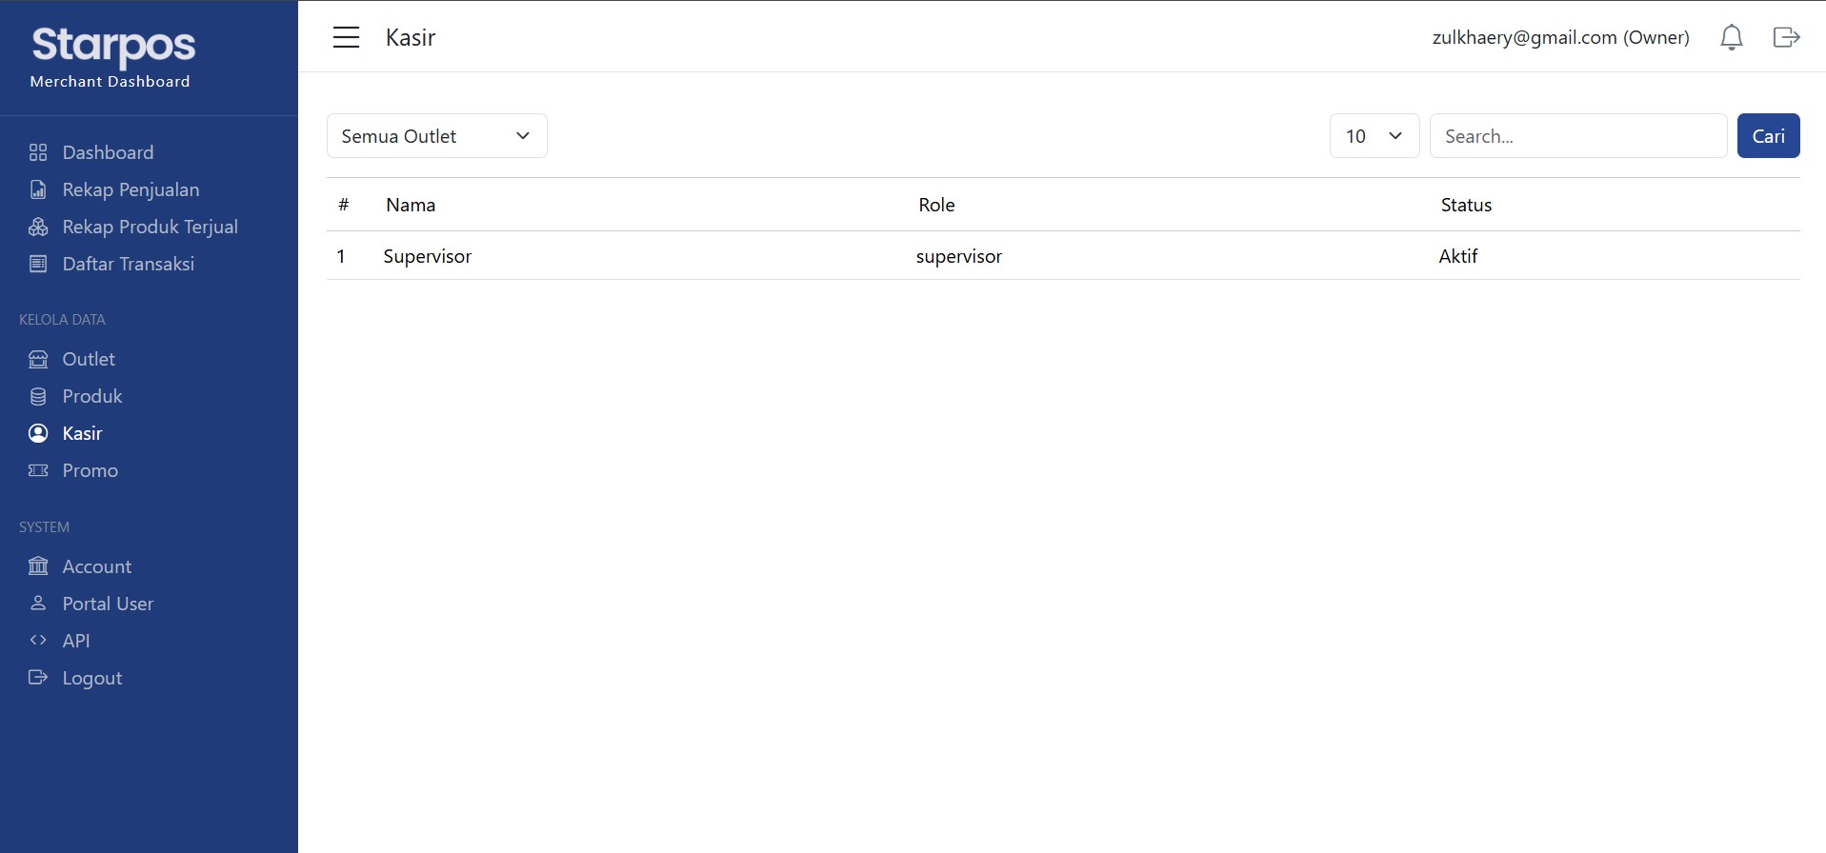Toggle the hamburger sidebar menu icon
This screenshot has height=853, width=1826.
coord(346,37)
